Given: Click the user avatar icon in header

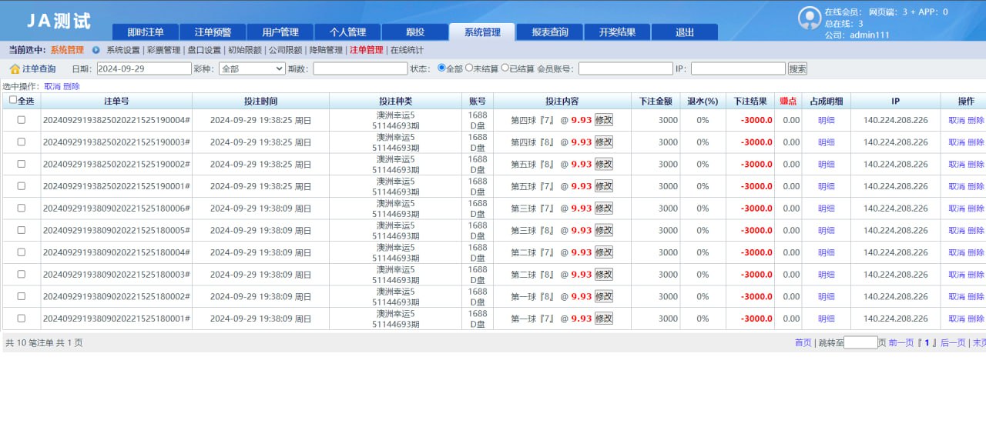Looking at the screenshot, I should (x=809, y=18).
